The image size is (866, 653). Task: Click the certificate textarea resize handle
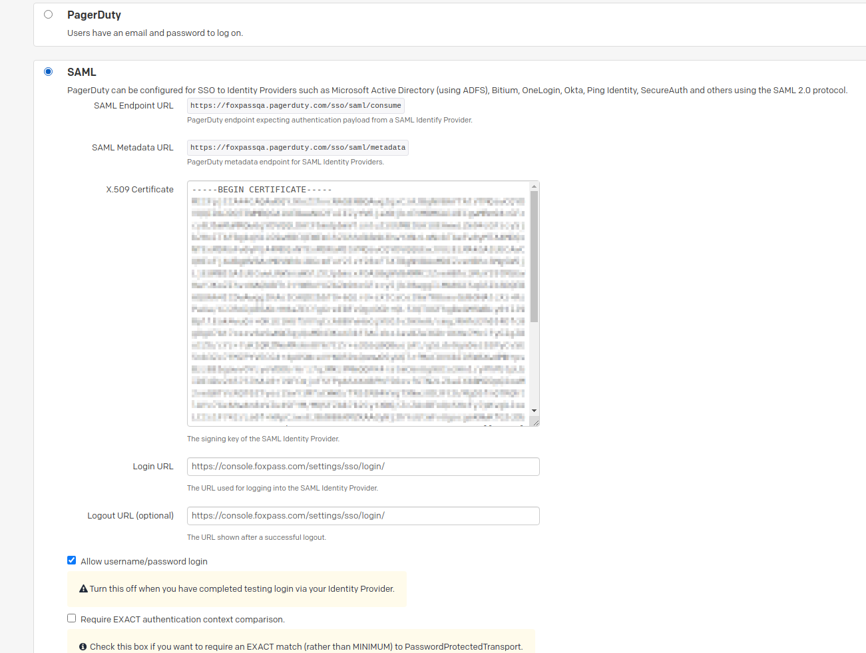tap(535, 422)
